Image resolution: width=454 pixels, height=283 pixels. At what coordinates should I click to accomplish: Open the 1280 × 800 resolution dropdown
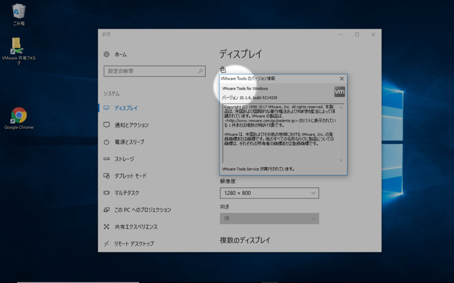[x=269, y=193]
